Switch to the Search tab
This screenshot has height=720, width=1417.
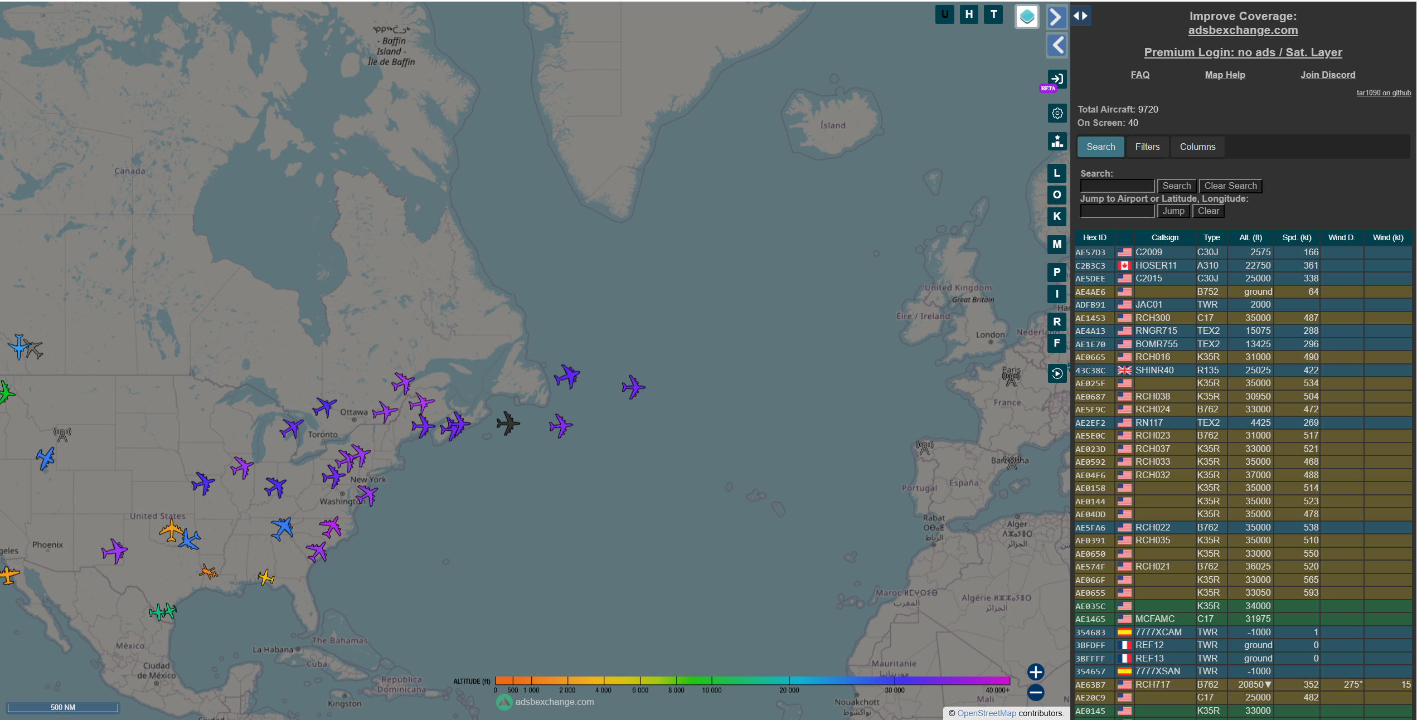point(1100,147)
